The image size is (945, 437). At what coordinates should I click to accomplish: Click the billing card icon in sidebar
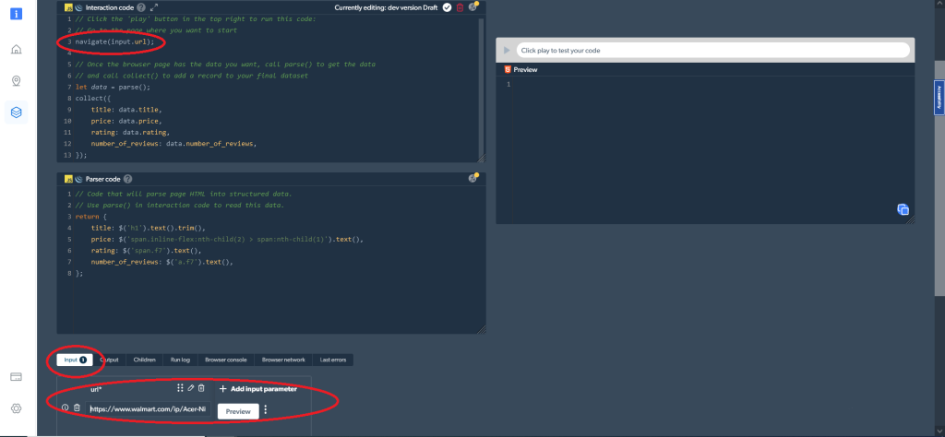coord(17,377)
